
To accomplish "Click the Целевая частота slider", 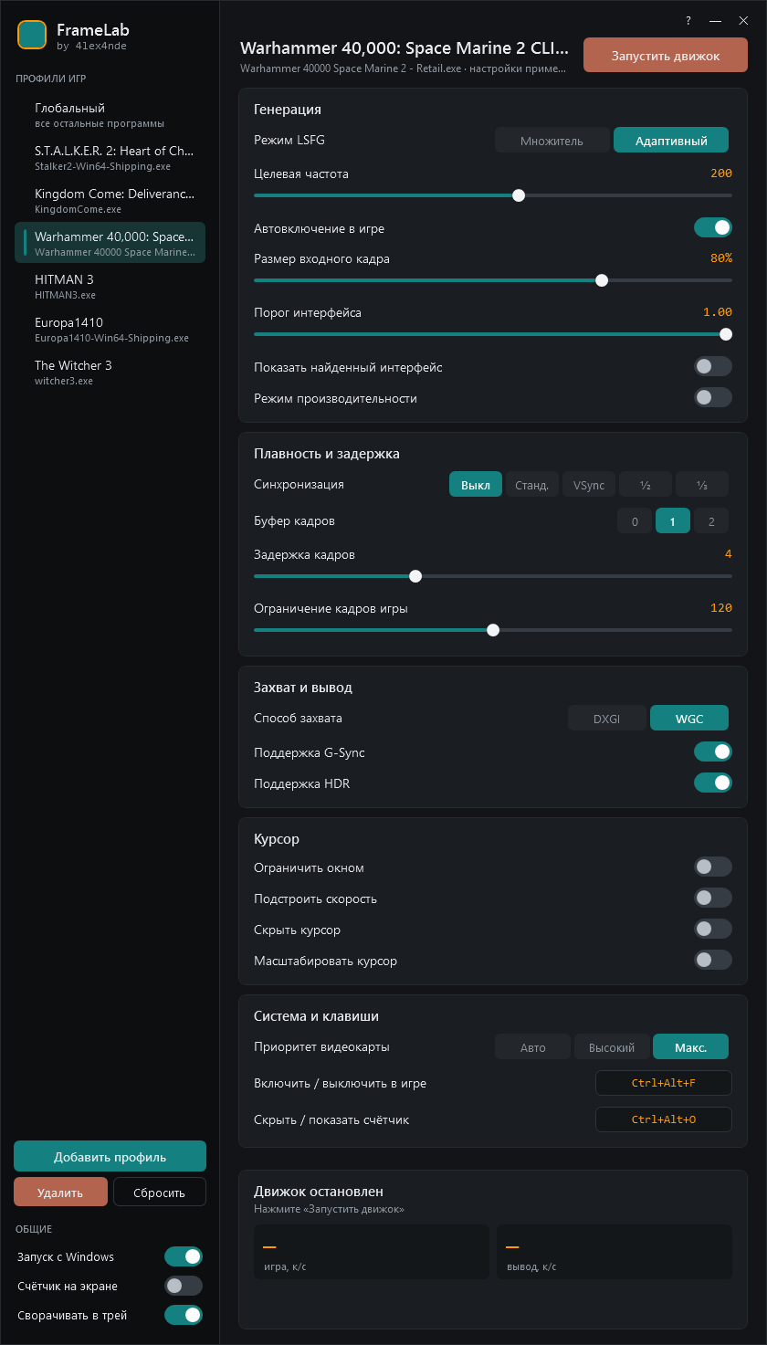I will click(x=493, y=195).
